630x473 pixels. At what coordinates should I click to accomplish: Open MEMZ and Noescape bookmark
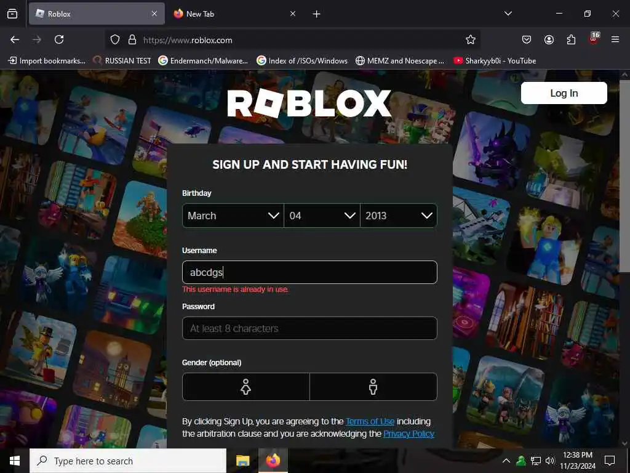tap(400, 61)
